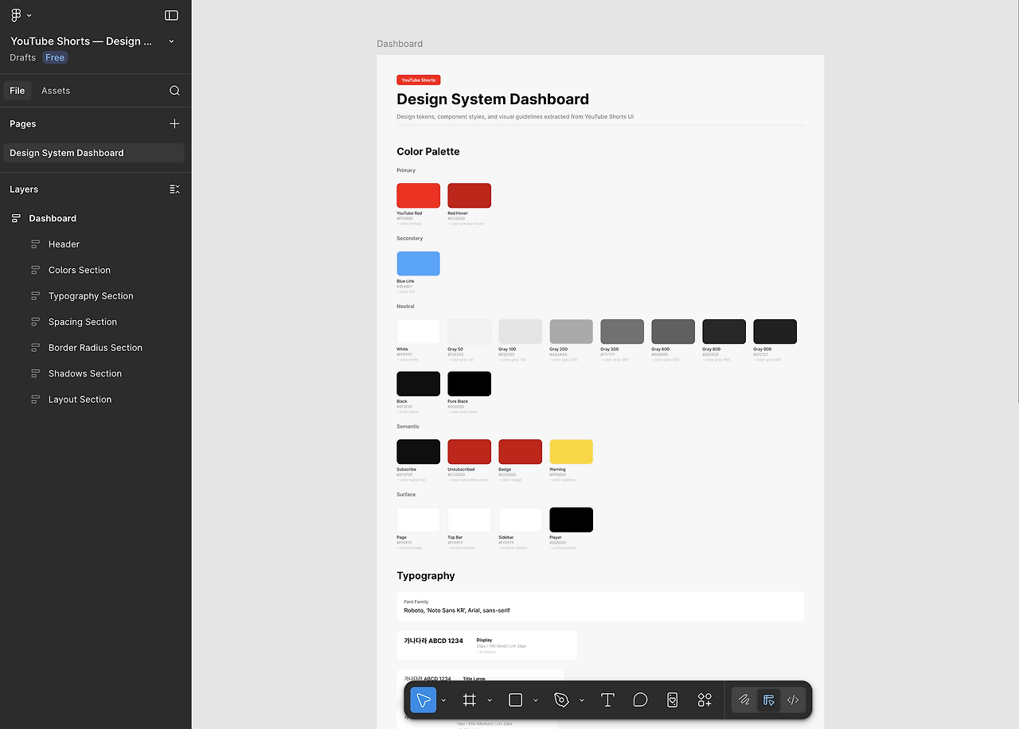Select the Gray 200 neutral swatch

tap(572, 332)
